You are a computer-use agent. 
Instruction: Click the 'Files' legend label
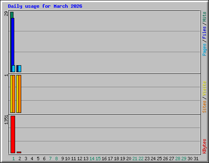tap(204, 32)
